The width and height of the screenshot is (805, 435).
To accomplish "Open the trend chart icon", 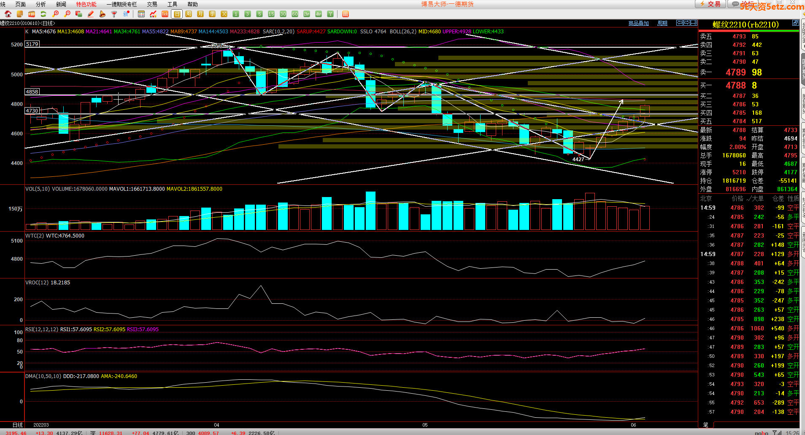I will [153, 14].
